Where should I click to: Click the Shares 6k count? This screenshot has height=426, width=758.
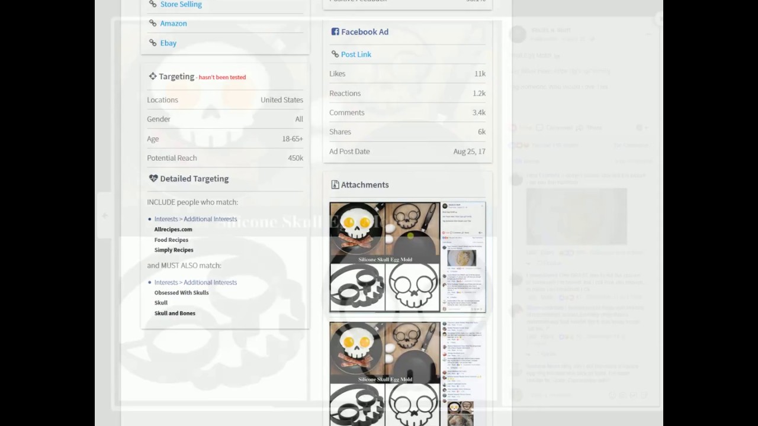tap(481, 131)
